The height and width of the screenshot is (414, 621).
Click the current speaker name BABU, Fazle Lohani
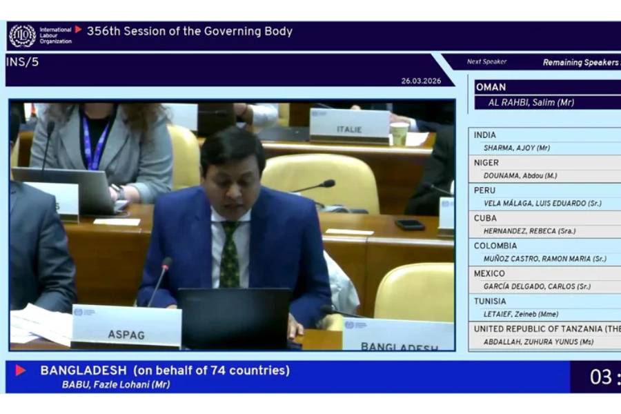(x=116, y=384)
